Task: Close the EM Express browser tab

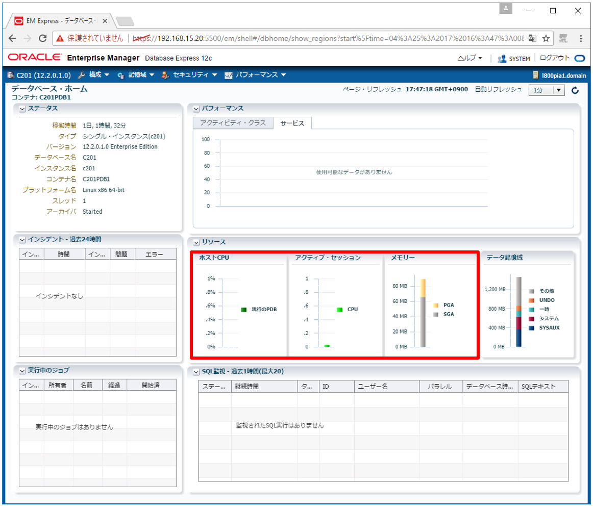Action: pos(105,21)
